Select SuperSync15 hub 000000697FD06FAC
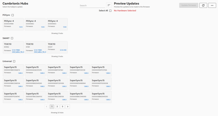Viewport: 218px width, 116px height. pos(13,97)
